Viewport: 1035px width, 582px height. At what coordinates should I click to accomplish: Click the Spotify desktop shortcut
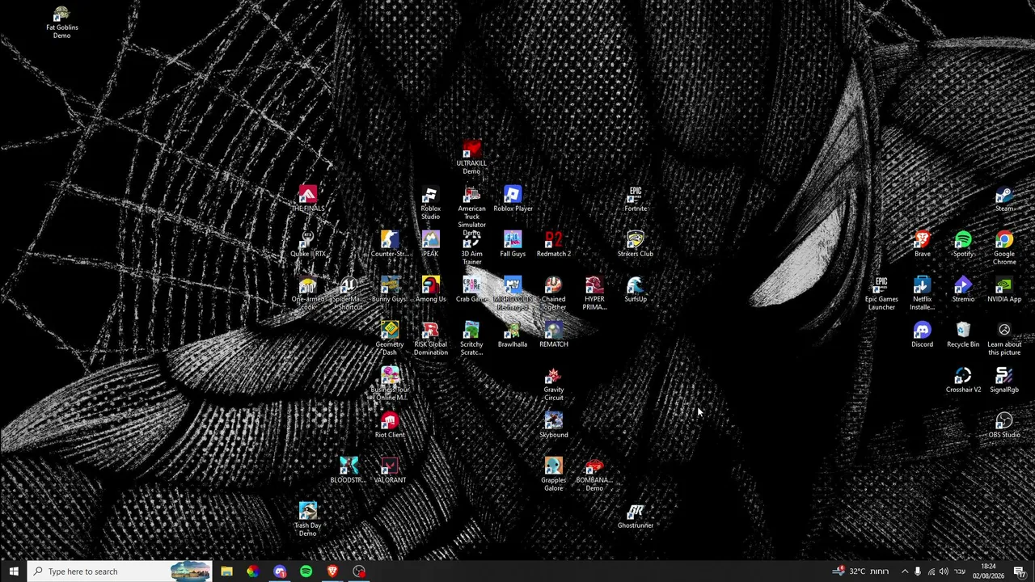(963, 244)
